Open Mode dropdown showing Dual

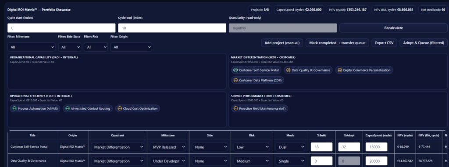pyautogui.click(x=291, y=147)
